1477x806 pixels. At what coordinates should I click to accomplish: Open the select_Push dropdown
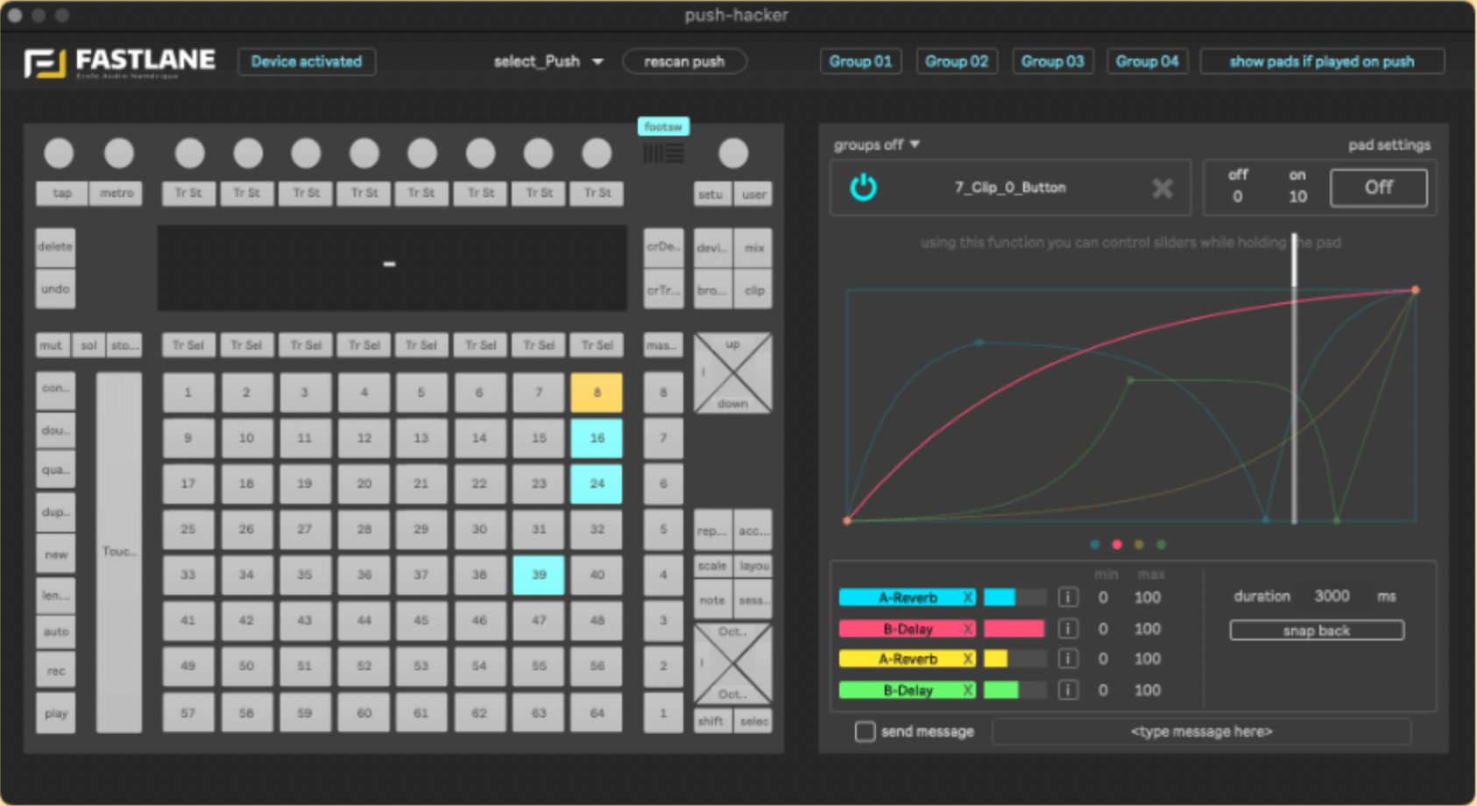548,61
